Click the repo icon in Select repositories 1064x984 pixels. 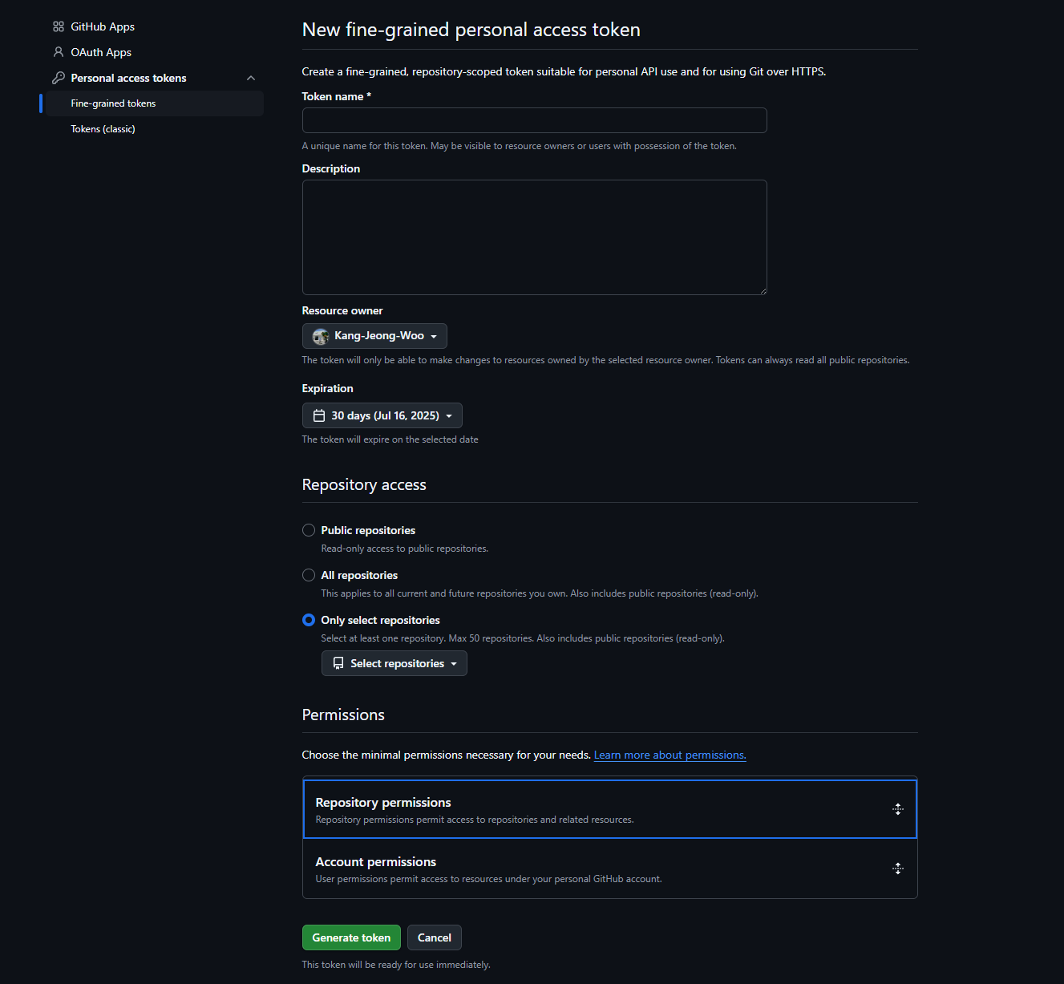[x=338, y=663]
